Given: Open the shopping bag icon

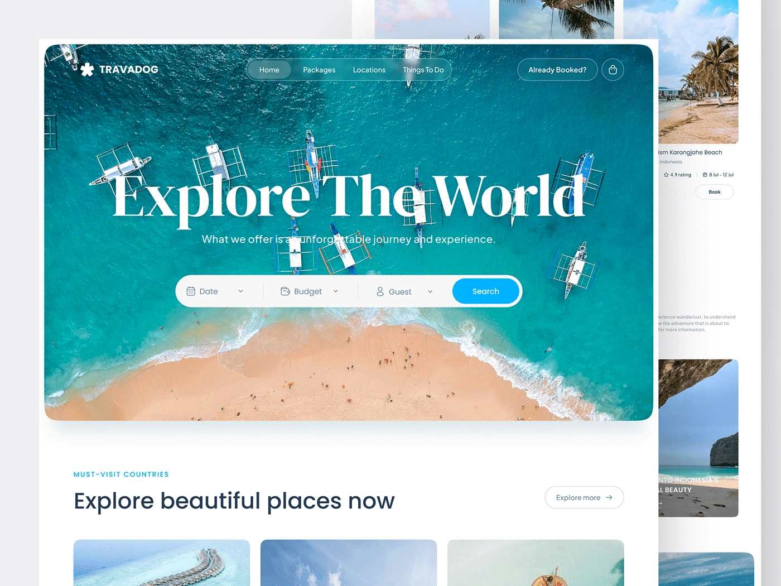Looking at the screenshot, I should (613, 70).
